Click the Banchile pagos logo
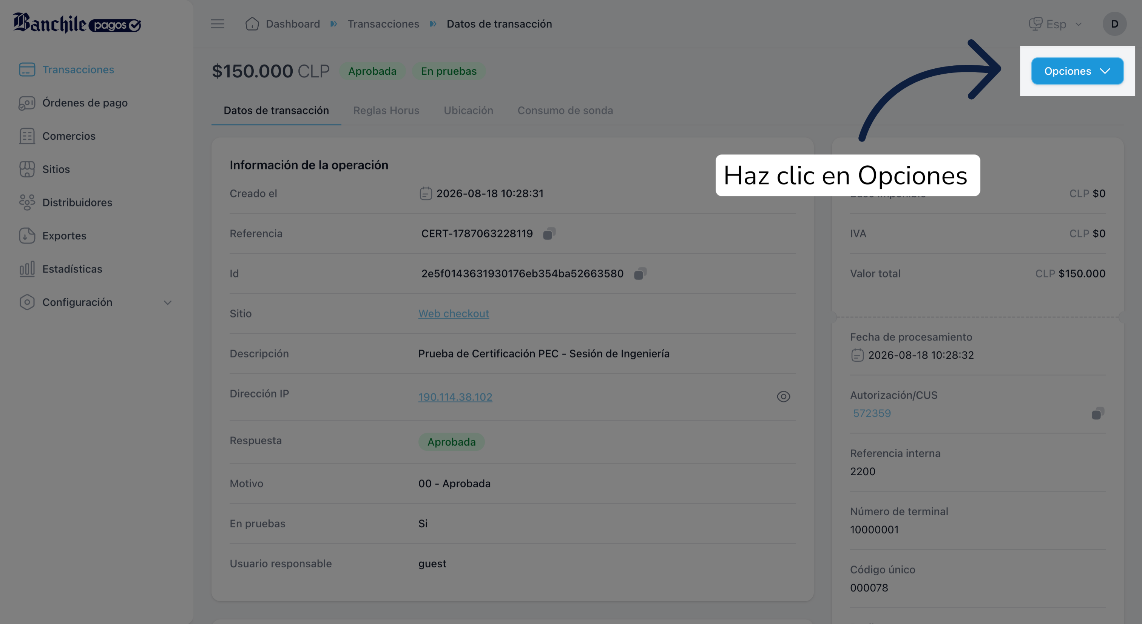This screenshot has width=1142, height=624. (77, 23)
